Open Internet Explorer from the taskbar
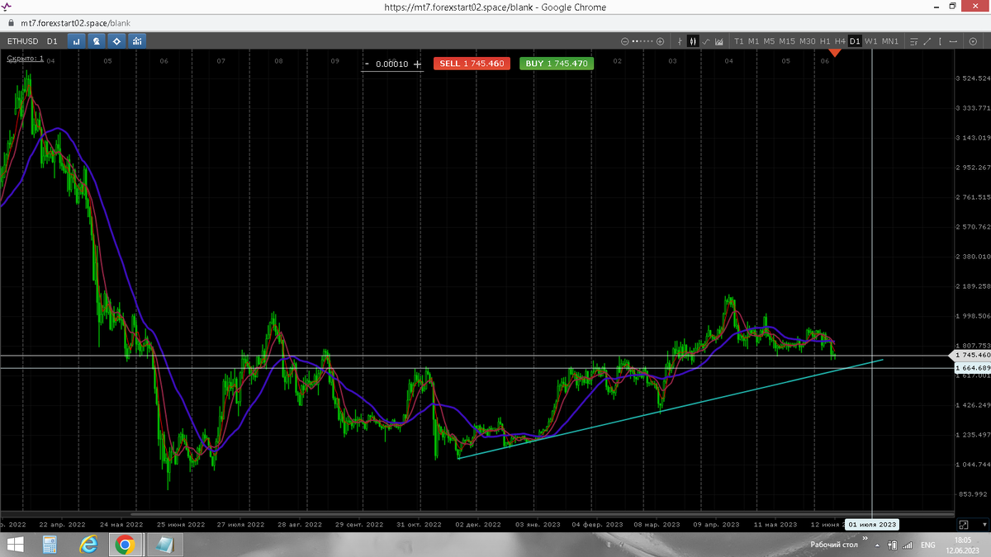 point(88,545)
